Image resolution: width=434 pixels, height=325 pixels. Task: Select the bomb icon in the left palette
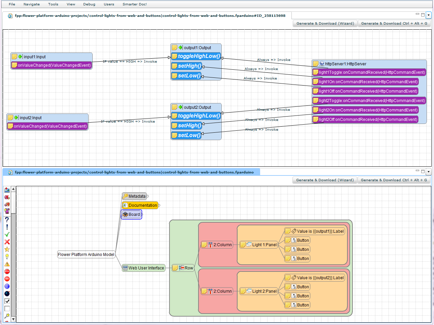click(7, 294)
